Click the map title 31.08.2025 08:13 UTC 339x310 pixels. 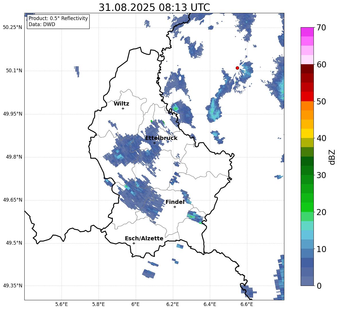tap(154, 7)
